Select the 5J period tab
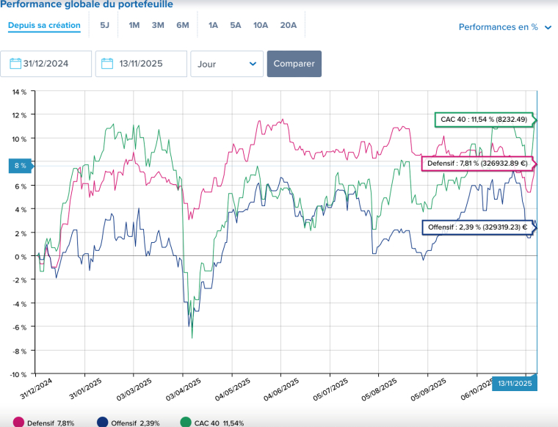 pyautogui.click(x=105, y=25)
